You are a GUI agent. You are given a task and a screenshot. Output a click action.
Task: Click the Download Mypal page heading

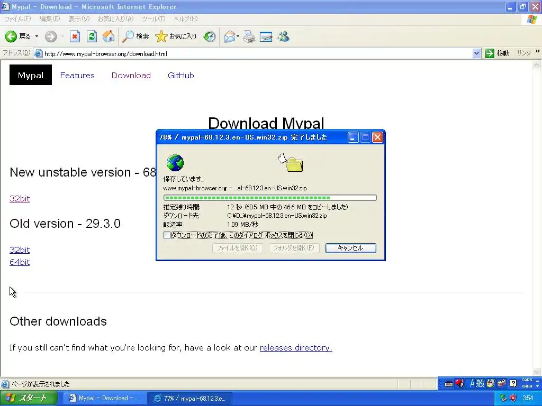[x=266, y=123]
